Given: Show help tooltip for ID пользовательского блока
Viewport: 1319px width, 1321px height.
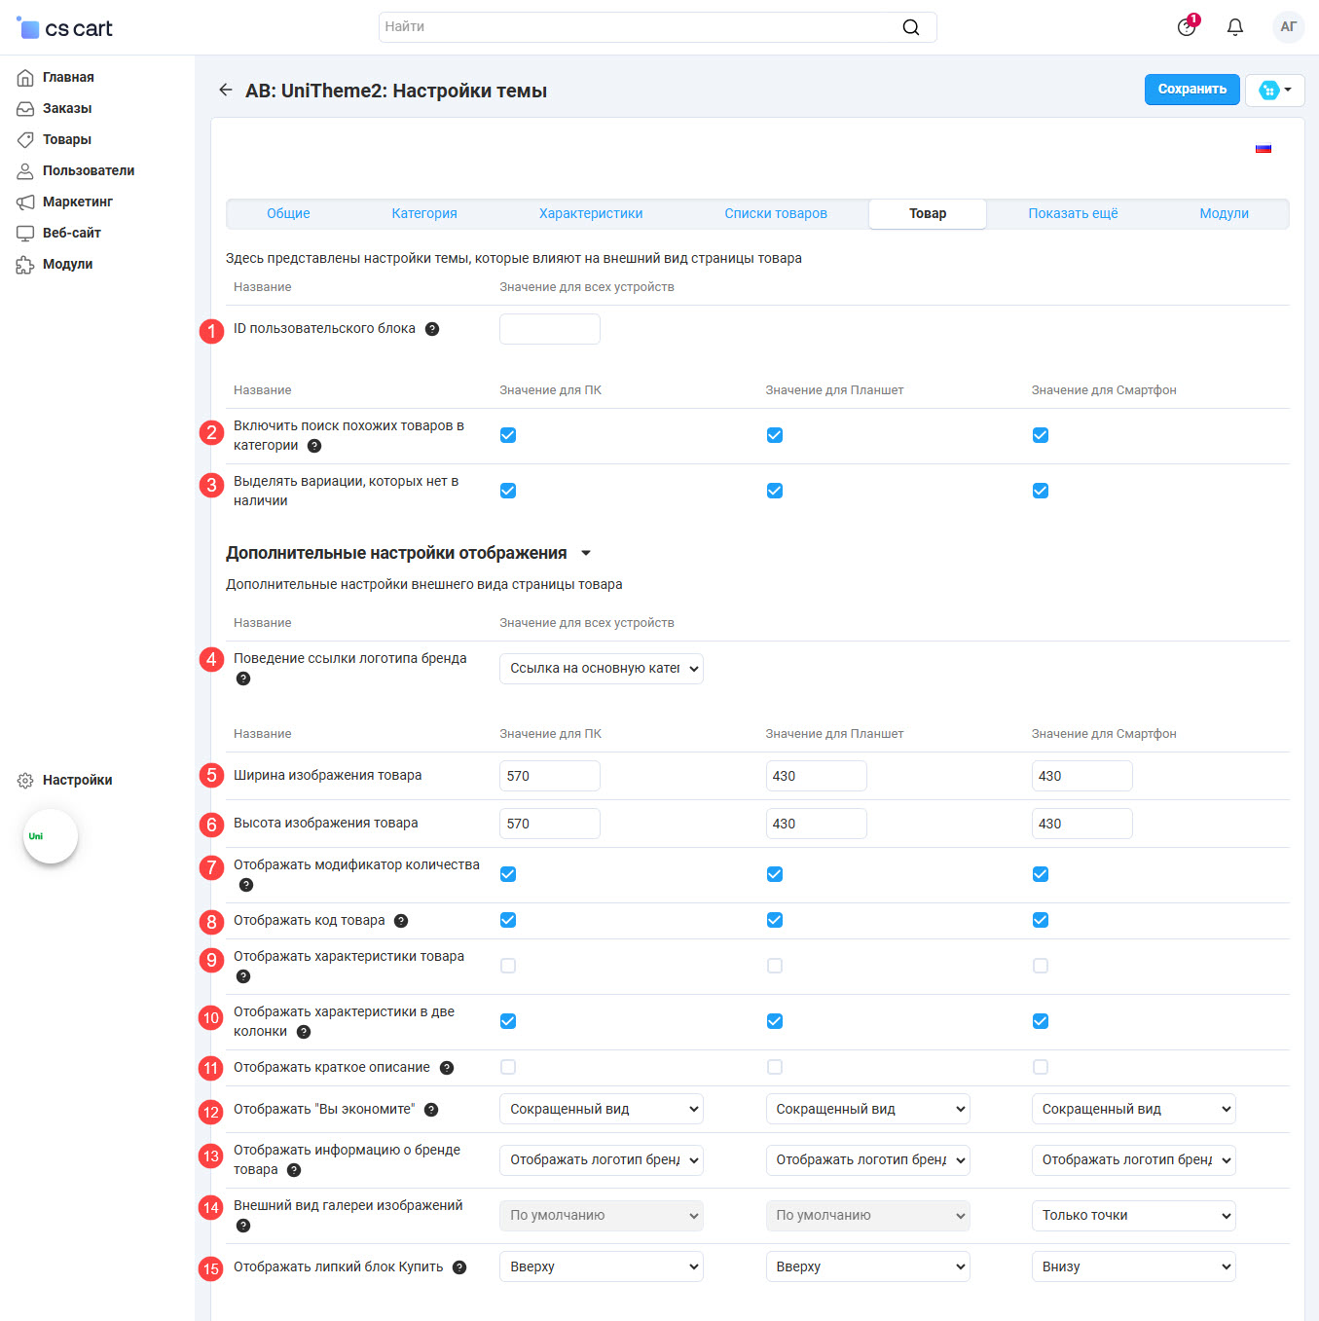Looking at the screenshot, I should click(x=432, y=329).
